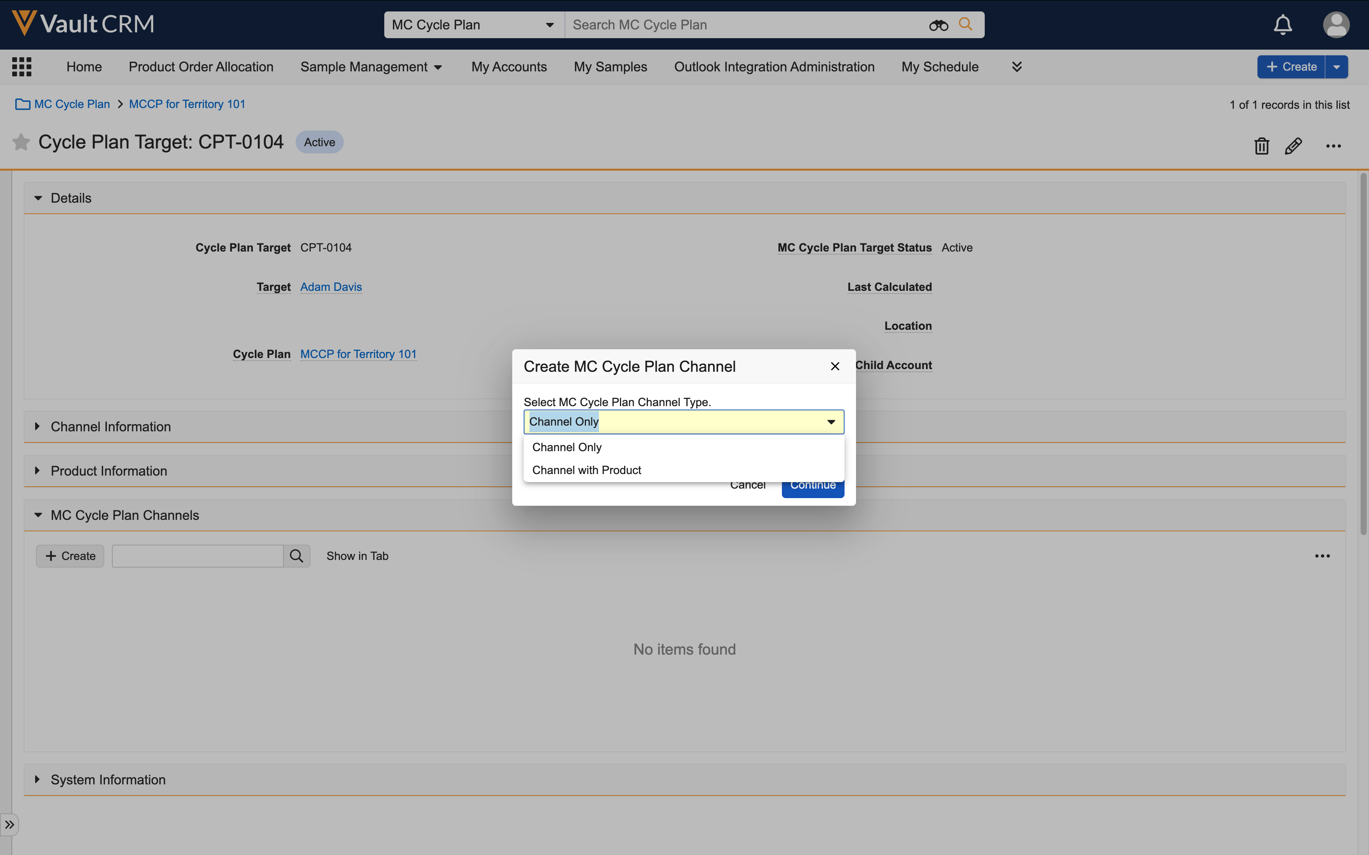Open the app launcher grid icon
The image size is (1369, 855).
[21, 67]
